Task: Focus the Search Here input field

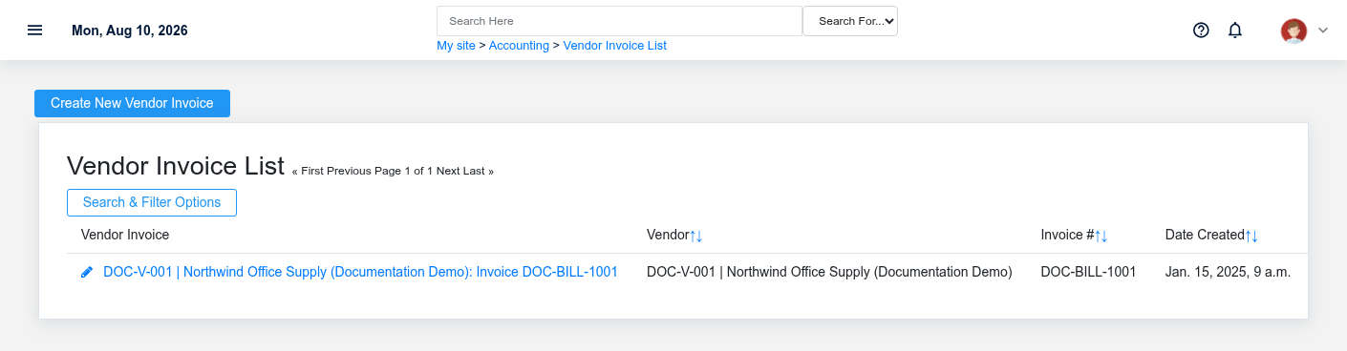Action: click(x=619, y=21)
